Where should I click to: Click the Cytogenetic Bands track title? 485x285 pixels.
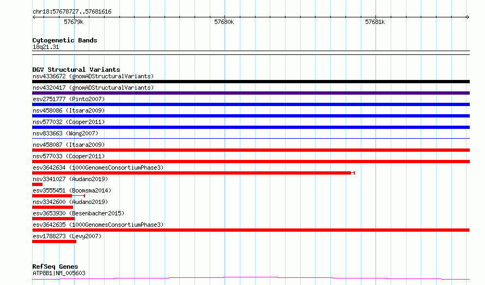click(65, 40)
